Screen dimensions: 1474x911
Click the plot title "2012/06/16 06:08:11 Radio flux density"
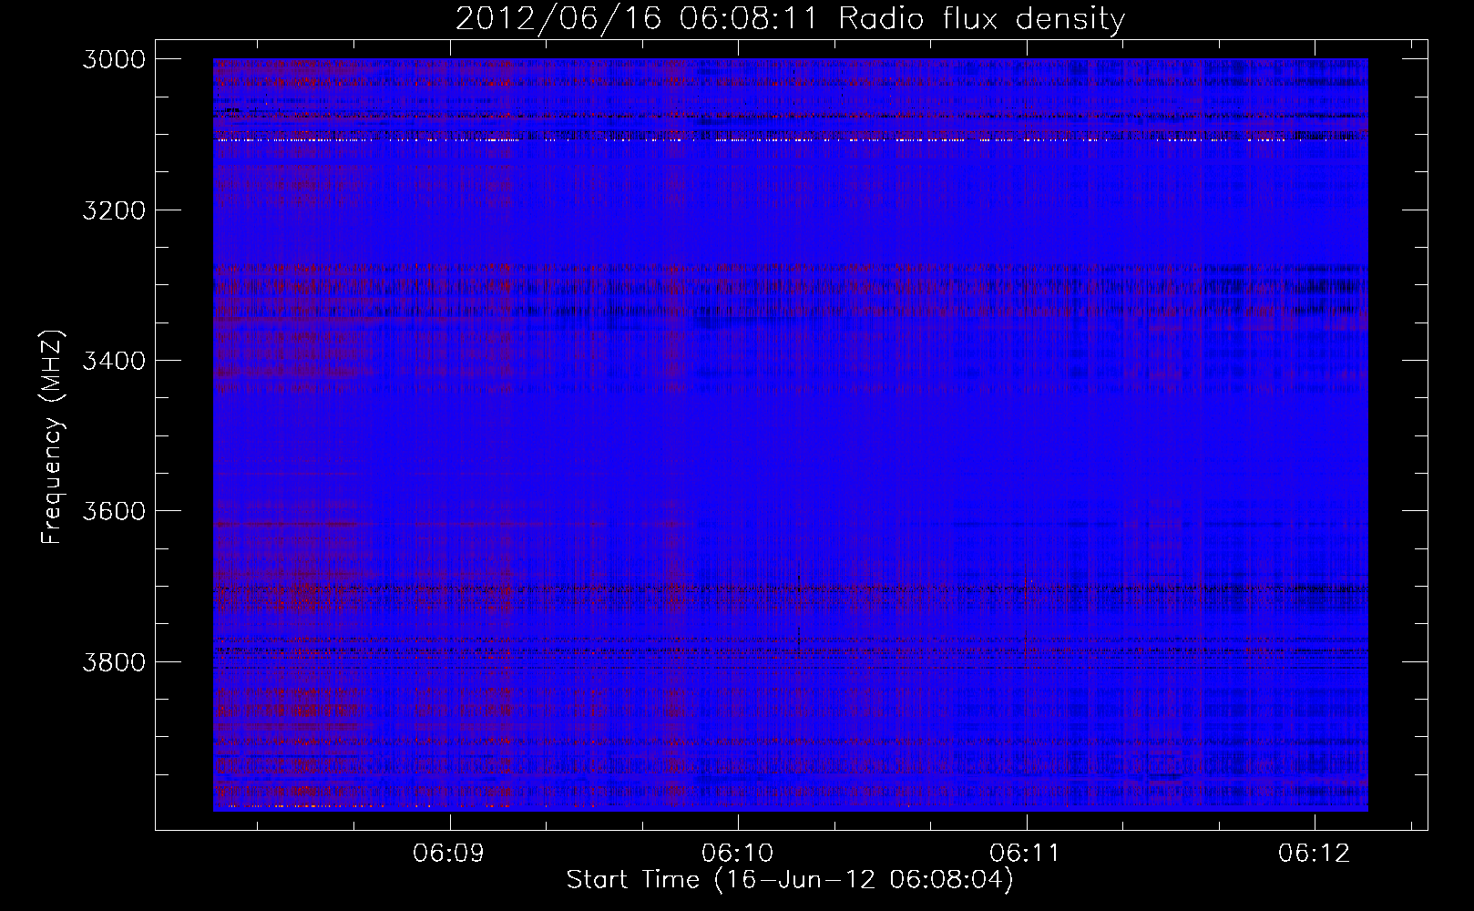click(790, 18)
